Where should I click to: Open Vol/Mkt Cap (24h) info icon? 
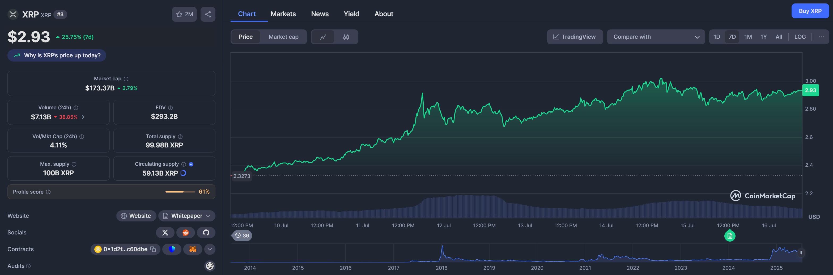82,137
